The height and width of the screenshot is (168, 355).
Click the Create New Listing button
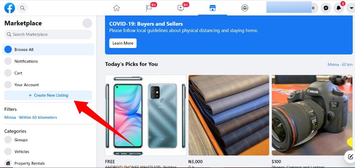[48, 95]
